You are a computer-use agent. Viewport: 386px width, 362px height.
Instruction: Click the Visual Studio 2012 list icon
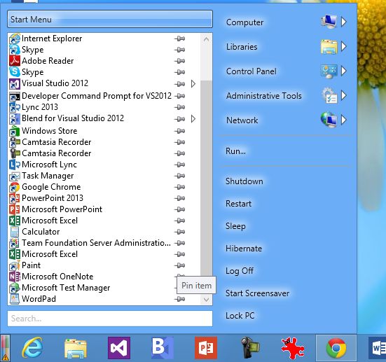pyautogui.click(x=15, y=83)
